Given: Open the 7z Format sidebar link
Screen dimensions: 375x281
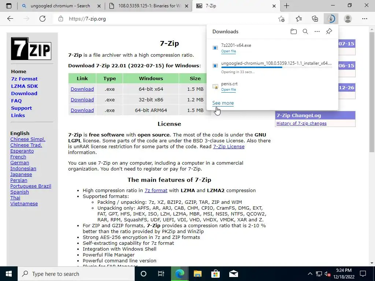Looking at the screenshot, I should click(x=24, y=79).
